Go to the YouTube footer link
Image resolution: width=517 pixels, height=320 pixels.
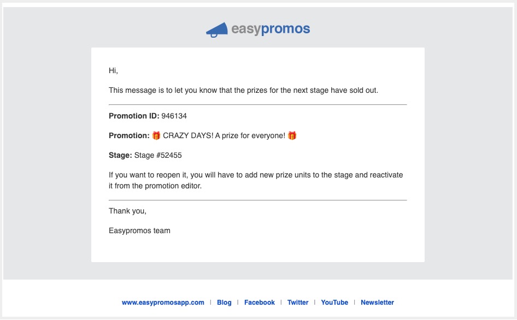tap(334, 303)
